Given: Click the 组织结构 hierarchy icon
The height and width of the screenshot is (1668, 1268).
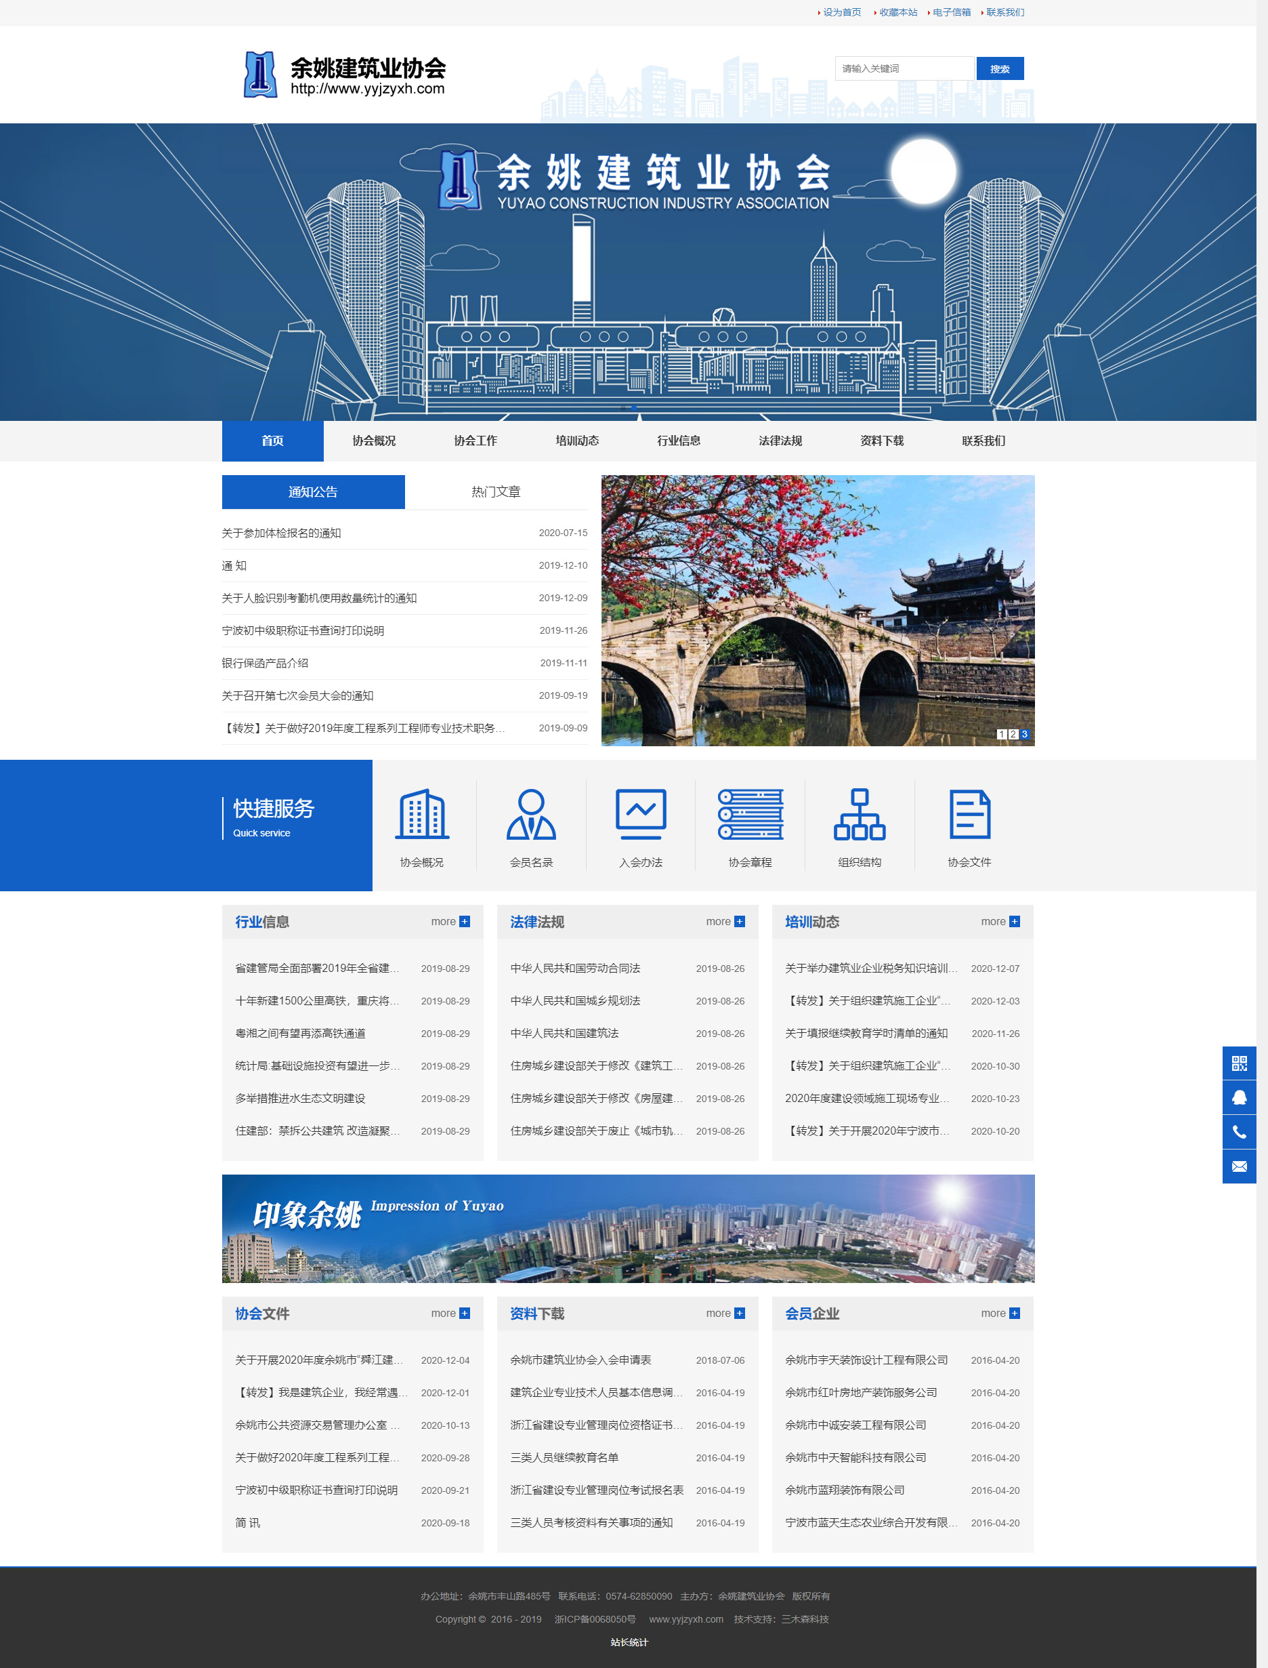Looking at the screenshot, I should pos(859,815).
